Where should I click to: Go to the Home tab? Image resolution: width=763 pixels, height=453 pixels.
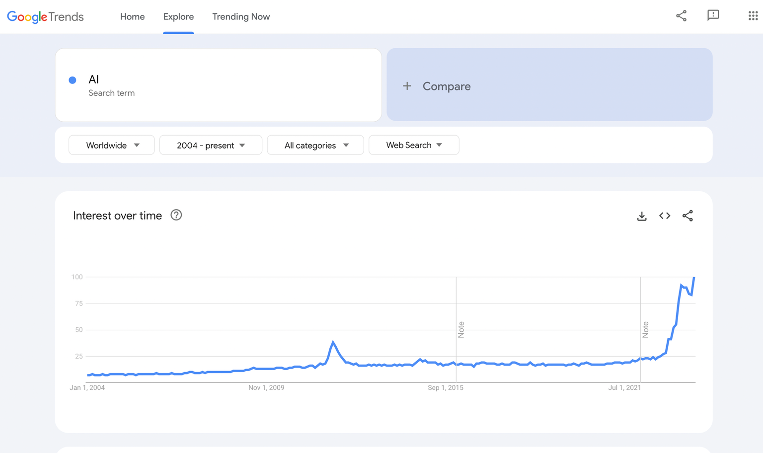(132, 16)
